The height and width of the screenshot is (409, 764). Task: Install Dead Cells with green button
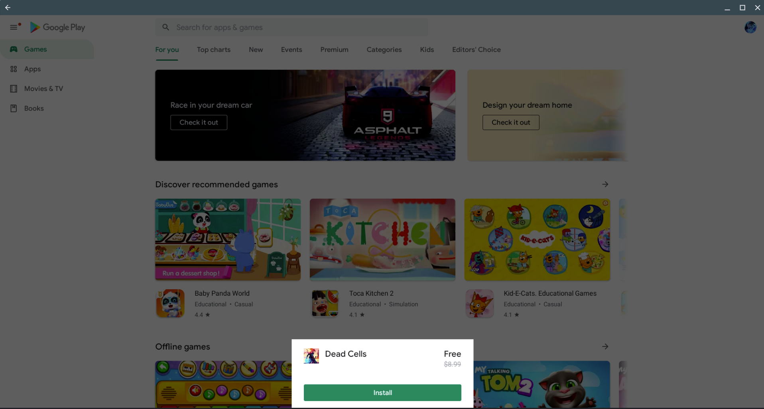pyautogui.click(x=382, y=393)
